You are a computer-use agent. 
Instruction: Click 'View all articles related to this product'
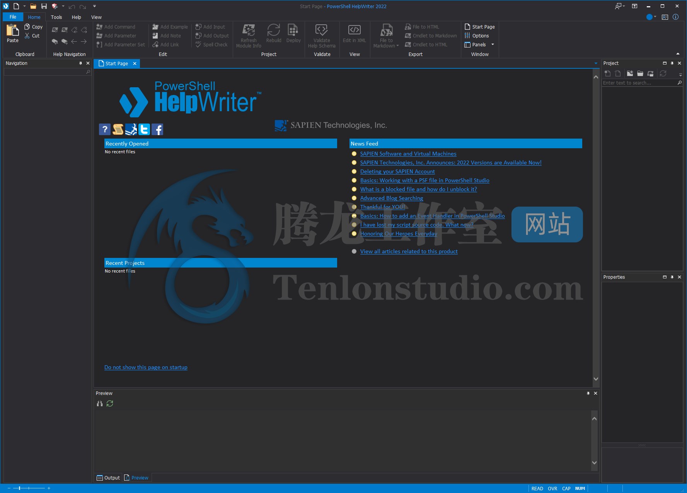(409, 251)
